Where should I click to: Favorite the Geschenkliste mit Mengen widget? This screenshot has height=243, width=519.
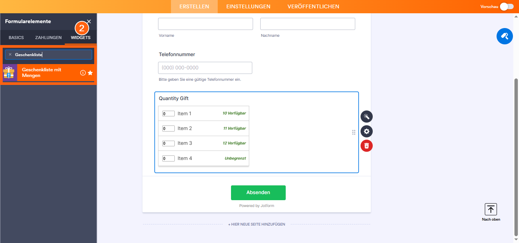tap(90, 73)
